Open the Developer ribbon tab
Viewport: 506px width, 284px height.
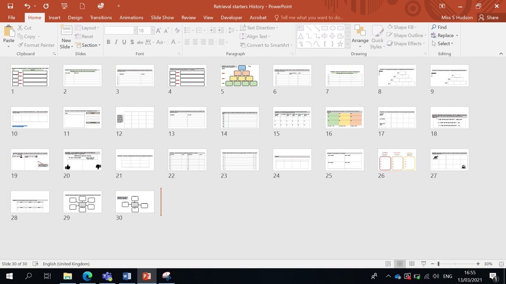pyautogui.click(x=231, y=17)
